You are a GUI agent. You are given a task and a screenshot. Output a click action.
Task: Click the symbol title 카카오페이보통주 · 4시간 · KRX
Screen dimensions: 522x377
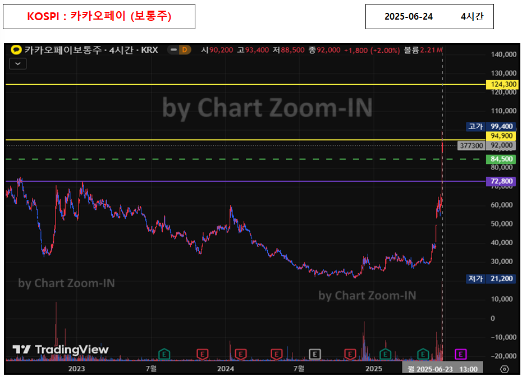(91, 50)
